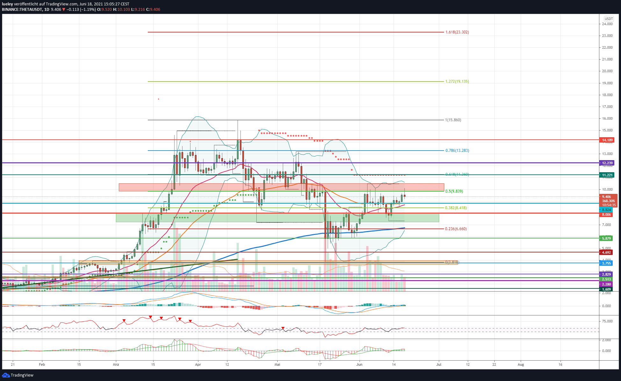The height and width of the screenshot is (381, 621).
Task: Click the blue 3.755 price tag
Action: click(x=606, y=263)
